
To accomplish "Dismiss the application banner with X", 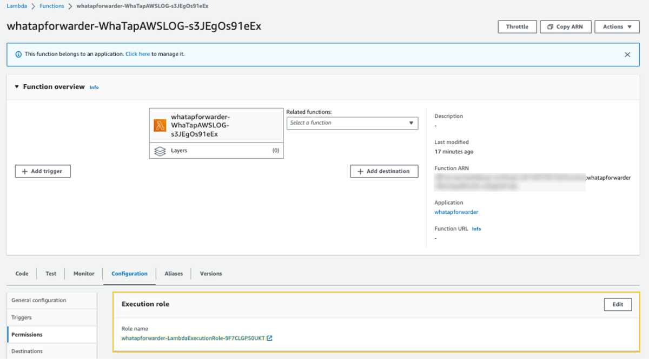I will 627,55.
